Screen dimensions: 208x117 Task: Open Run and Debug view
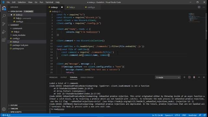pyautogui.click(x=4, y=32)
